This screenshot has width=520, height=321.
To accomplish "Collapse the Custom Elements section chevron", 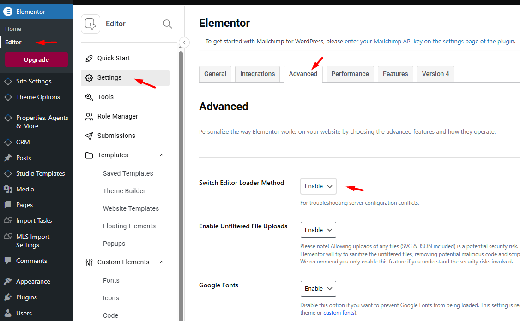I will [162, 262].
